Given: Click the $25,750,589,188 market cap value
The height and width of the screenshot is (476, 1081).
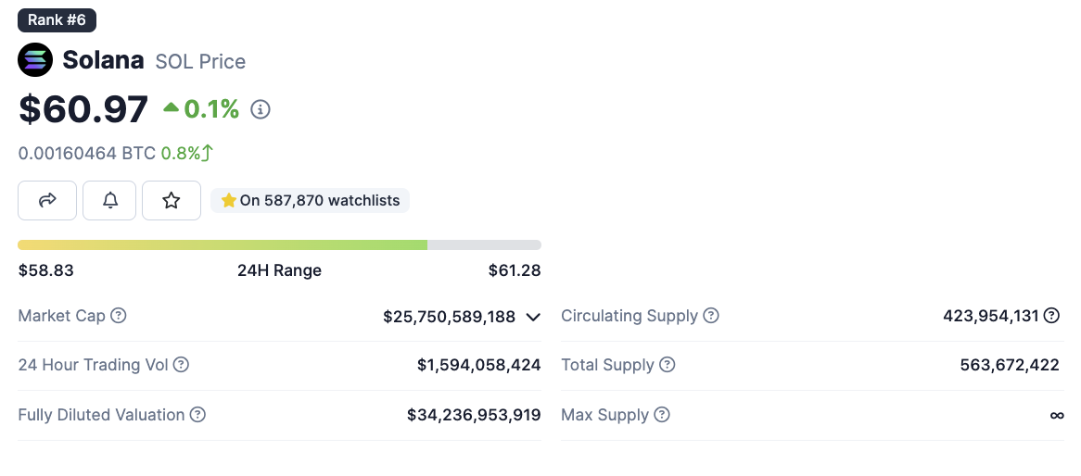Looking at the screenshot, I should (x=450, y=316).
